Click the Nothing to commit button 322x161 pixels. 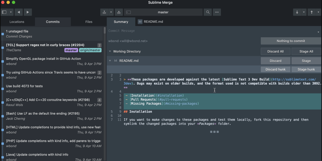tap(291, 41)
